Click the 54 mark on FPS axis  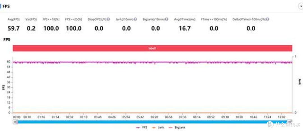coord(9,67)
